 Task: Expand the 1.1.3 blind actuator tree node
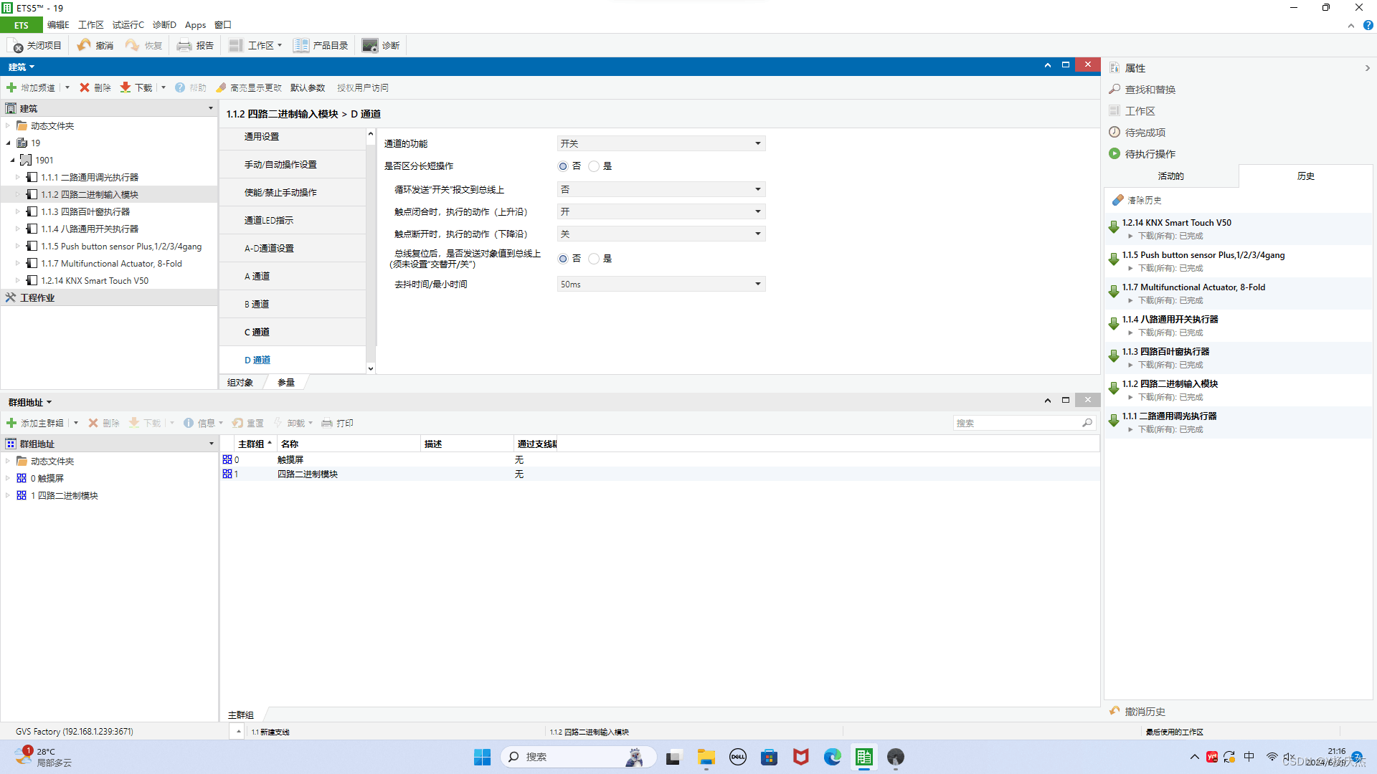tap(18, 211)
